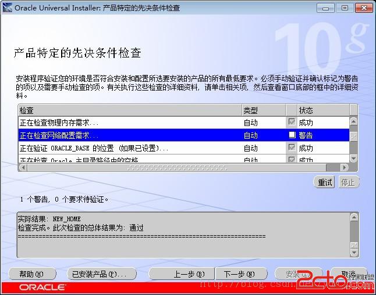376x295 pixels.
Task: Check the box for network configuration warning
Action: pos(292,135)
